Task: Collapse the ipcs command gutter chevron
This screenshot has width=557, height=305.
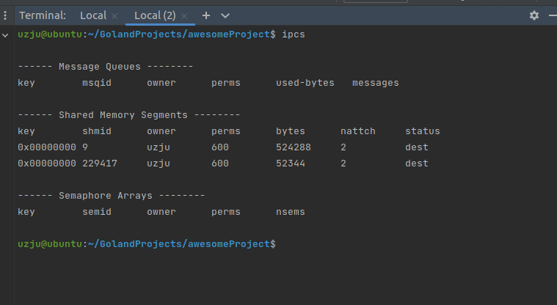Action: tap(6, 34)
